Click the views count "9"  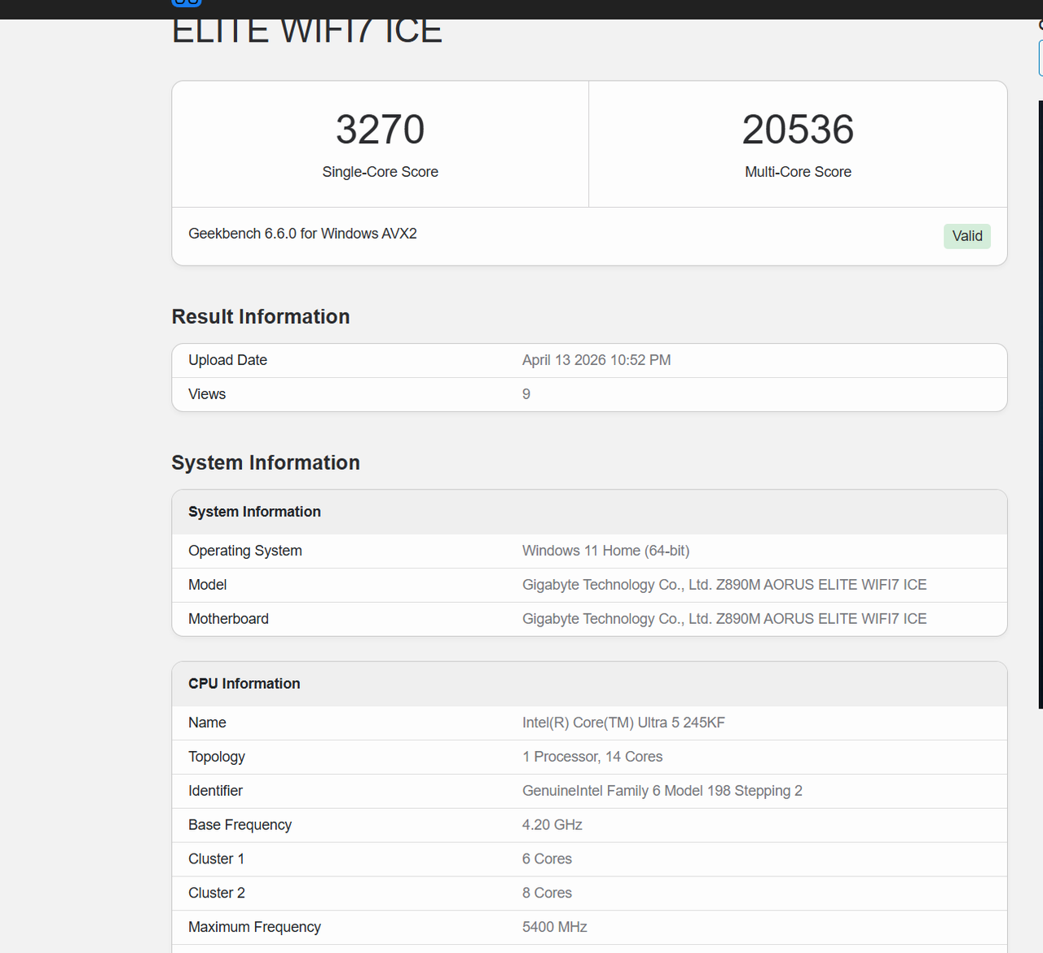[526, 394]
